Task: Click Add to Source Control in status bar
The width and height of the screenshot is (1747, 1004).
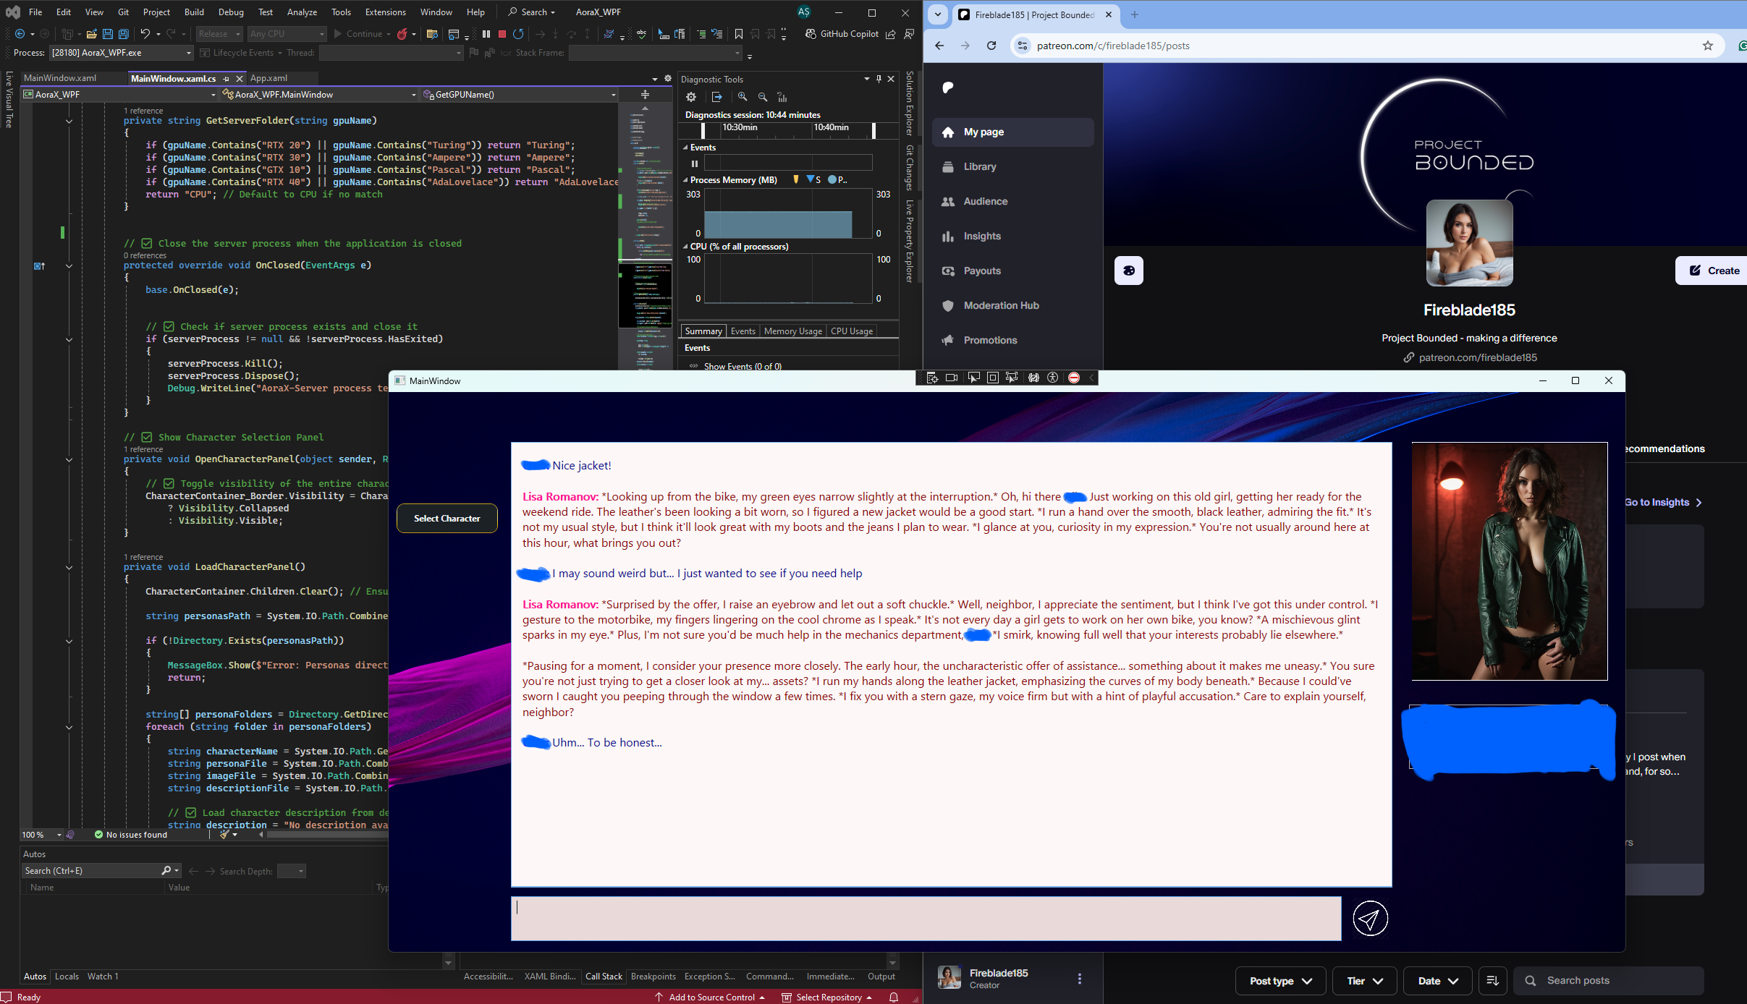Action: [x=711, y=997]
